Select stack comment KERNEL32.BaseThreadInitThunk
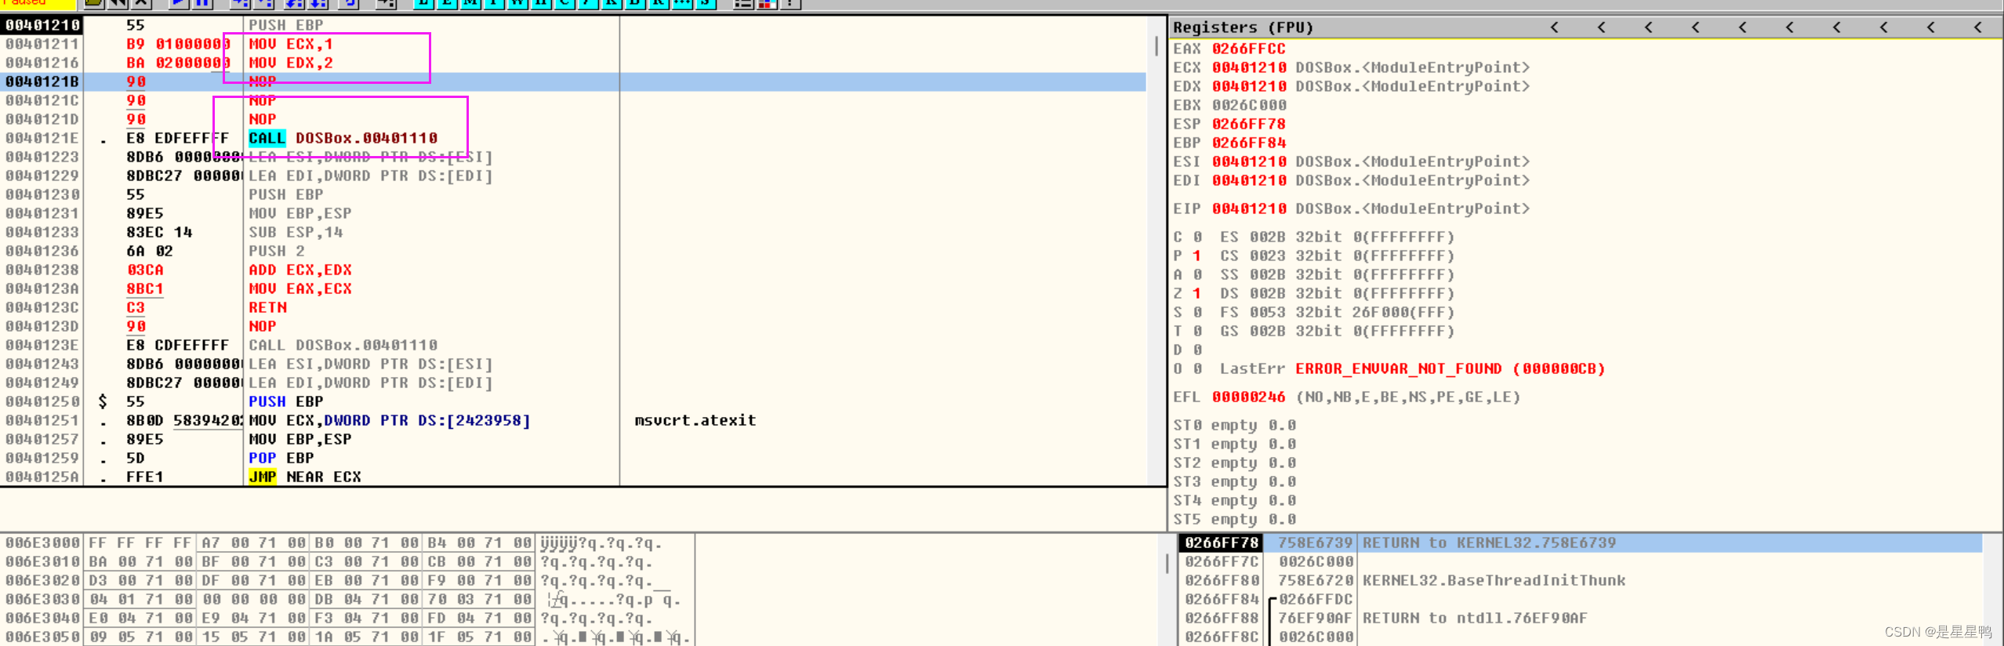This screenshot has height=646, width=2004. pos(1494,580)
